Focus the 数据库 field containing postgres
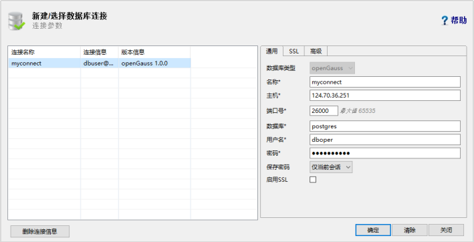474x242 pixels. coord(385,126)
